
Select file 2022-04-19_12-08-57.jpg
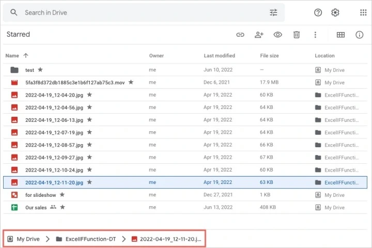tap(54, 145)
